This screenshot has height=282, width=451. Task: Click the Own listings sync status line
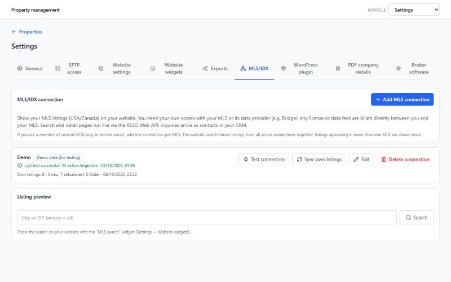(x=77, y=174)
